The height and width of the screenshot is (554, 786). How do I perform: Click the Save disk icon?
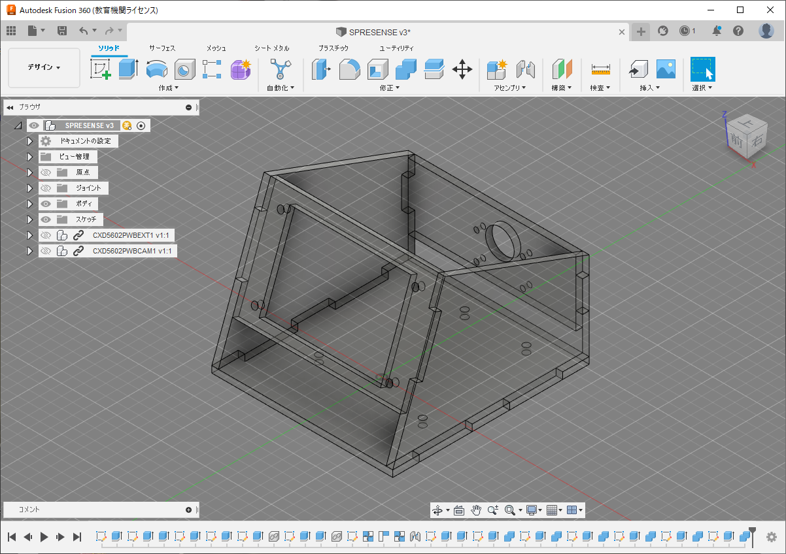pos(62,31)
